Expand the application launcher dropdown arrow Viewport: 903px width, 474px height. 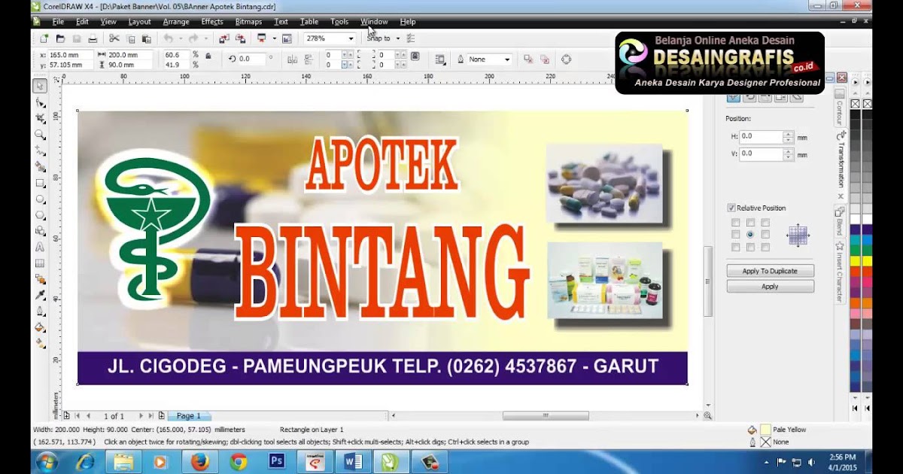[274, 38]
